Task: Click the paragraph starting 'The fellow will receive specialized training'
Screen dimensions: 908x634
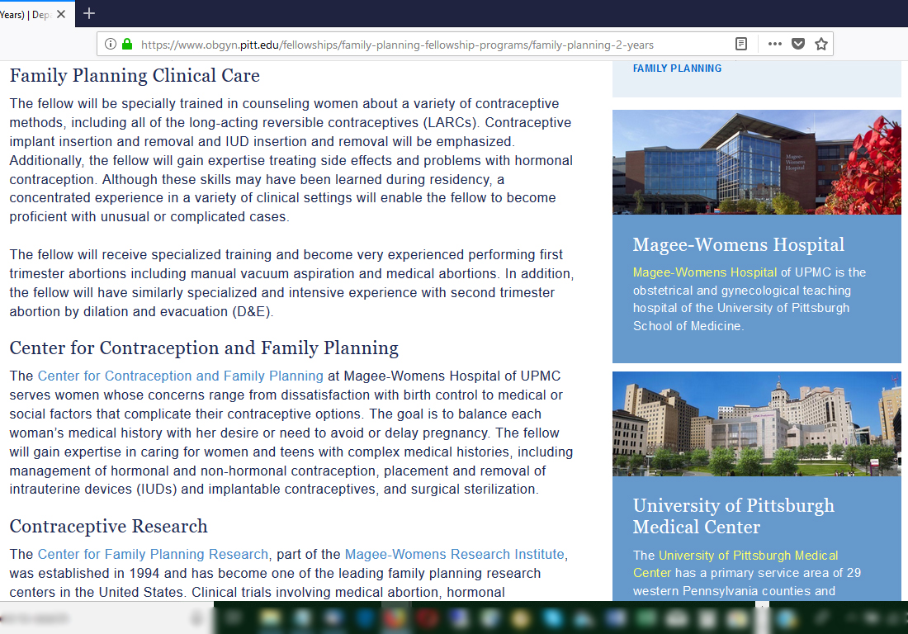Action: 291,283
